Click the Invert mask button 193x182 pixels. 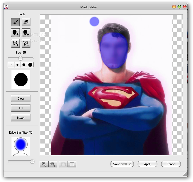click(21, 118)
